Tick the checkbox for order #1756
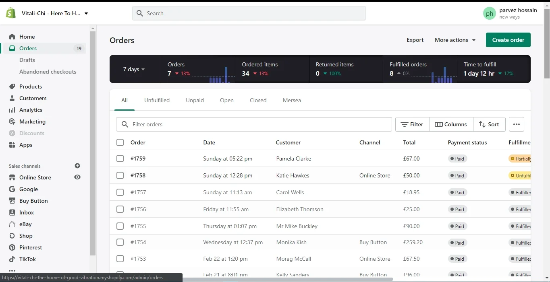 tap(120, 209)
